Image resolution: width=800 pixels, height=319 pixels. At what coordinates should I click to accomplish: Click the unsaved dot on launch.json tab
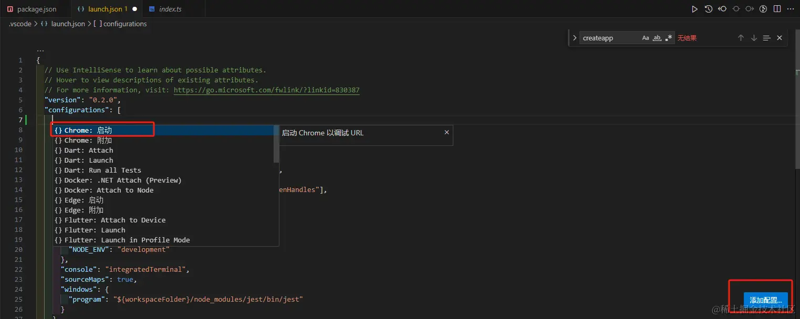135,9
